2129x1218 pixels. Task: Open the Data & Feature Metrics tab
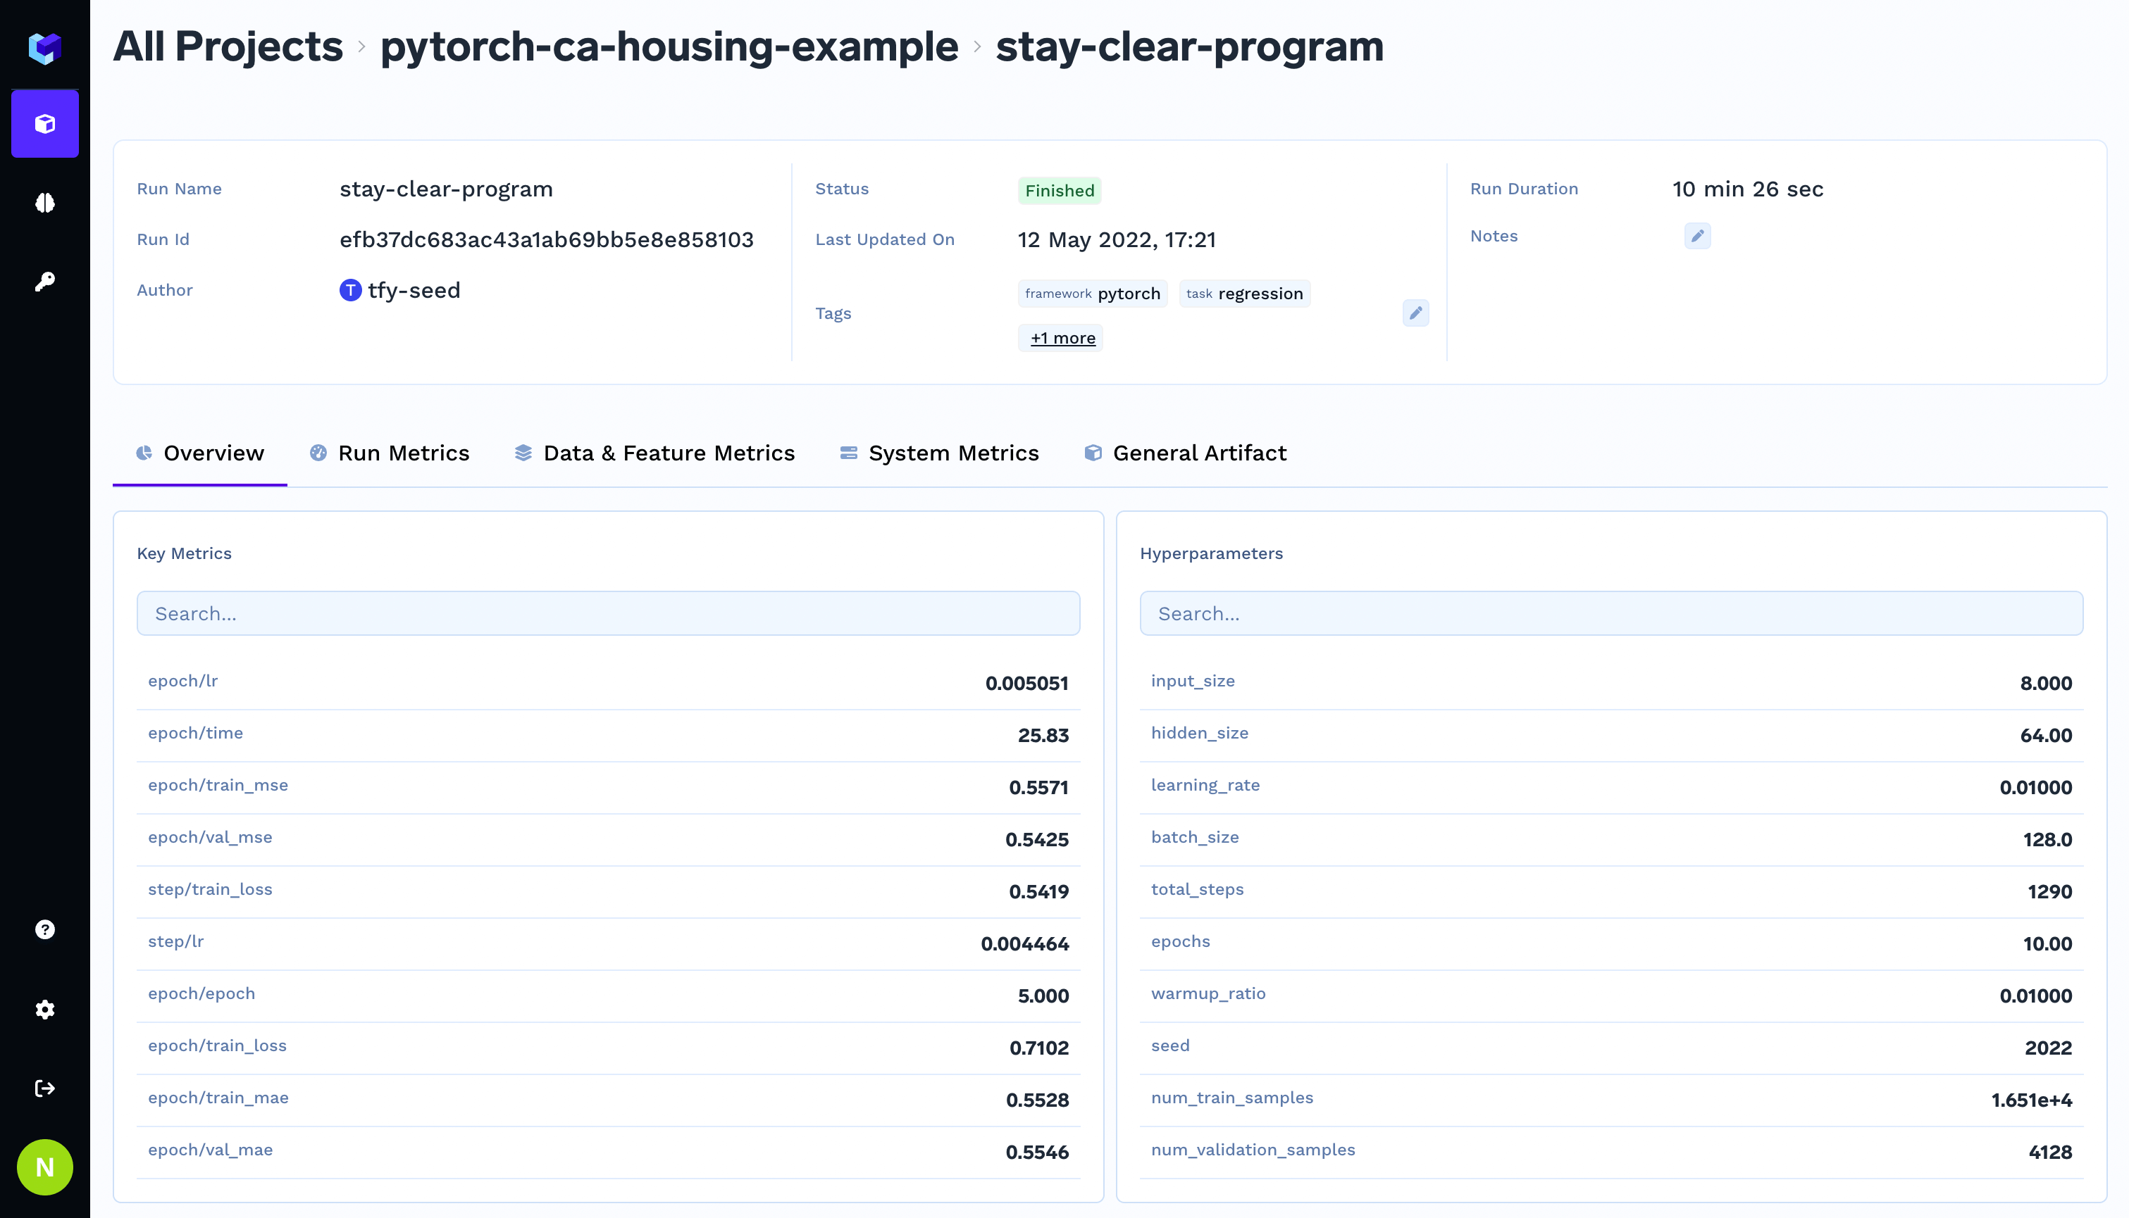654,453
